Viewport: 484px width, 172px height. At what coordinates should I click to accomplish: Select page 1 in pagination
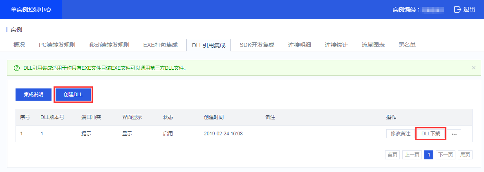tap(429, 155)
